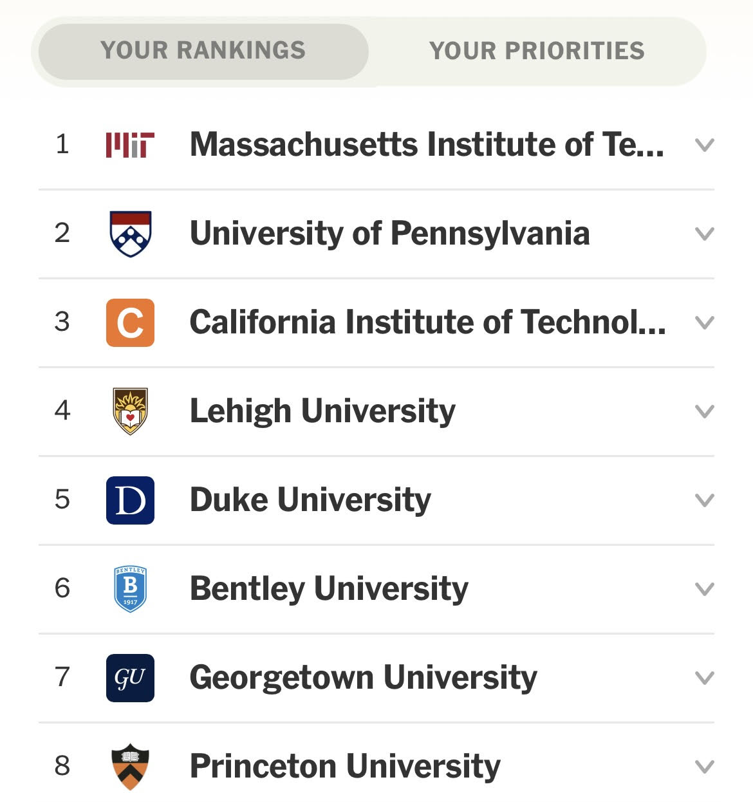
Task: Expand the Lehigh University row chevron
Action: pyautogui.click(x=705, y=412)
